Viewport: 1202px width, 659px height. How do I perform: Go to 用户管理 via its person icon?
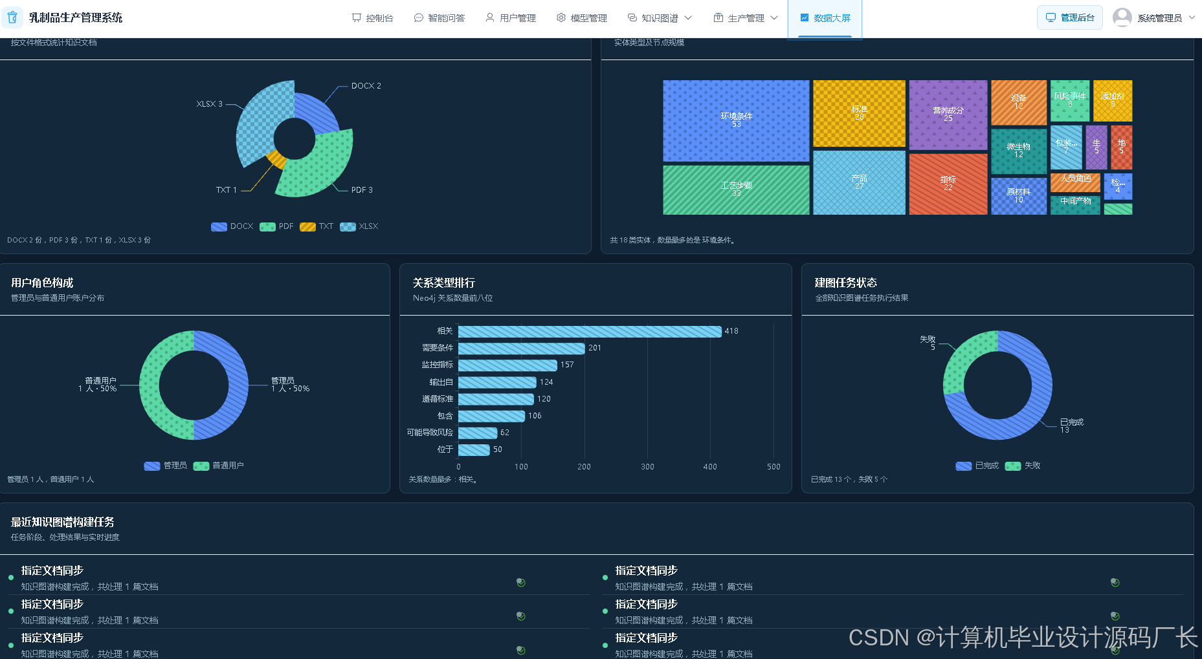point(490,18)
